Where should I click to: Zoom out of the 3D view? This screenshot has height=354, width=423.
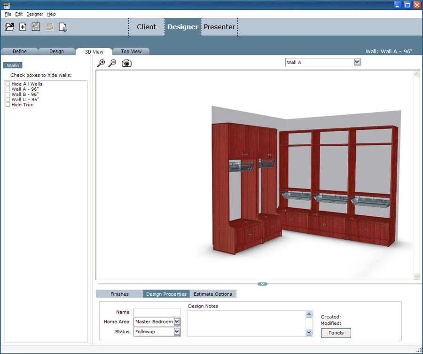pyautogui.click(x=112, y=63)
